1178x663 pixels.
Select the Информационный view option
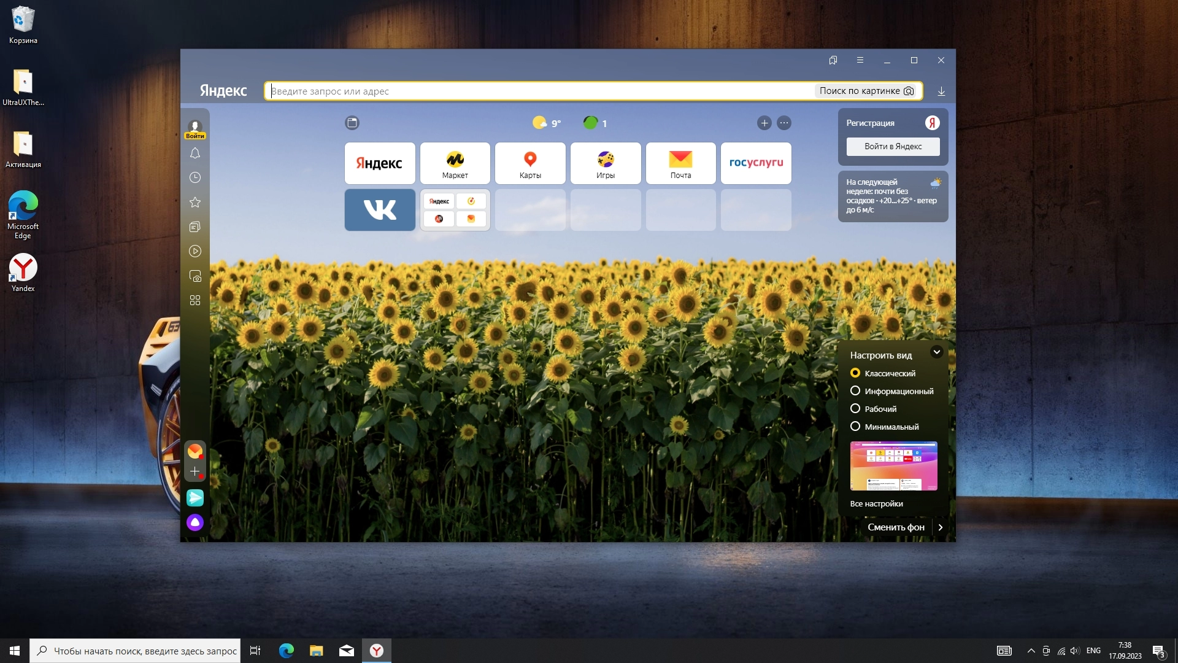click(855, 391)
